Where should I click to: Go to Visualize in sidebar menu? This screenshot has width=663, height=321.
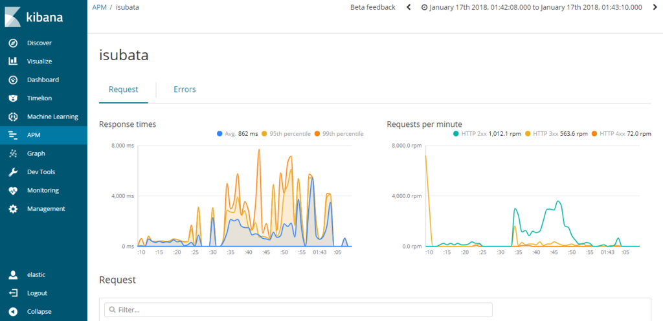[x=39, y=61]
